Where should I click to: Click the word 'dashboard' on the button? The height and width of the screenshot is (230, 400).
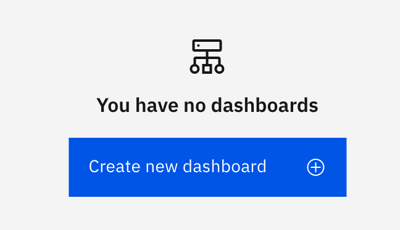225,167
